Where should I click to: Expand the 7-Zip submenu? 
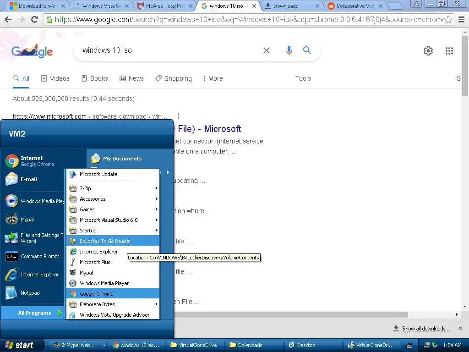[113, 188]
